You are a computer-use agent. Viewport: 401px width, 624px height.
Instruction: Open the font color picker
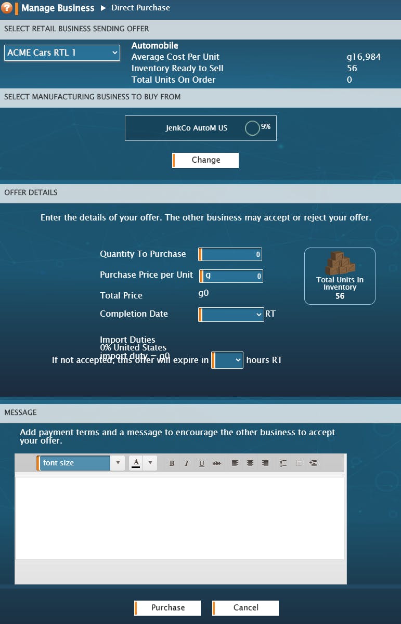pos(143,463)
